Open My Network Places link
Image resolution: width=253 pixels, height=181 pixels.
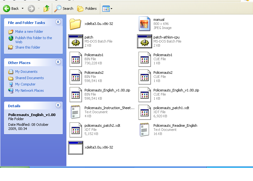click(x=29, y=90)
